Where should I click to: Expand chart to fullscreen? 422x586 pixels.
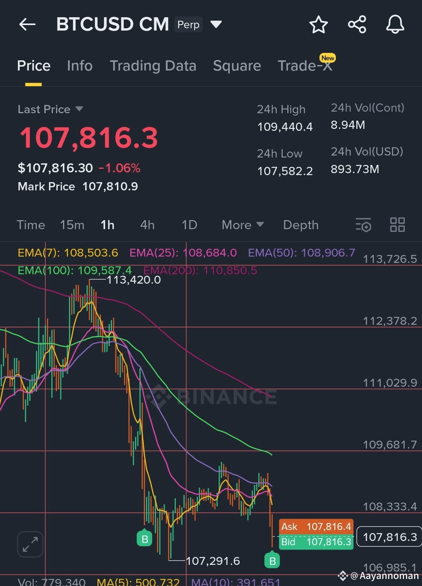pos(30,544)
